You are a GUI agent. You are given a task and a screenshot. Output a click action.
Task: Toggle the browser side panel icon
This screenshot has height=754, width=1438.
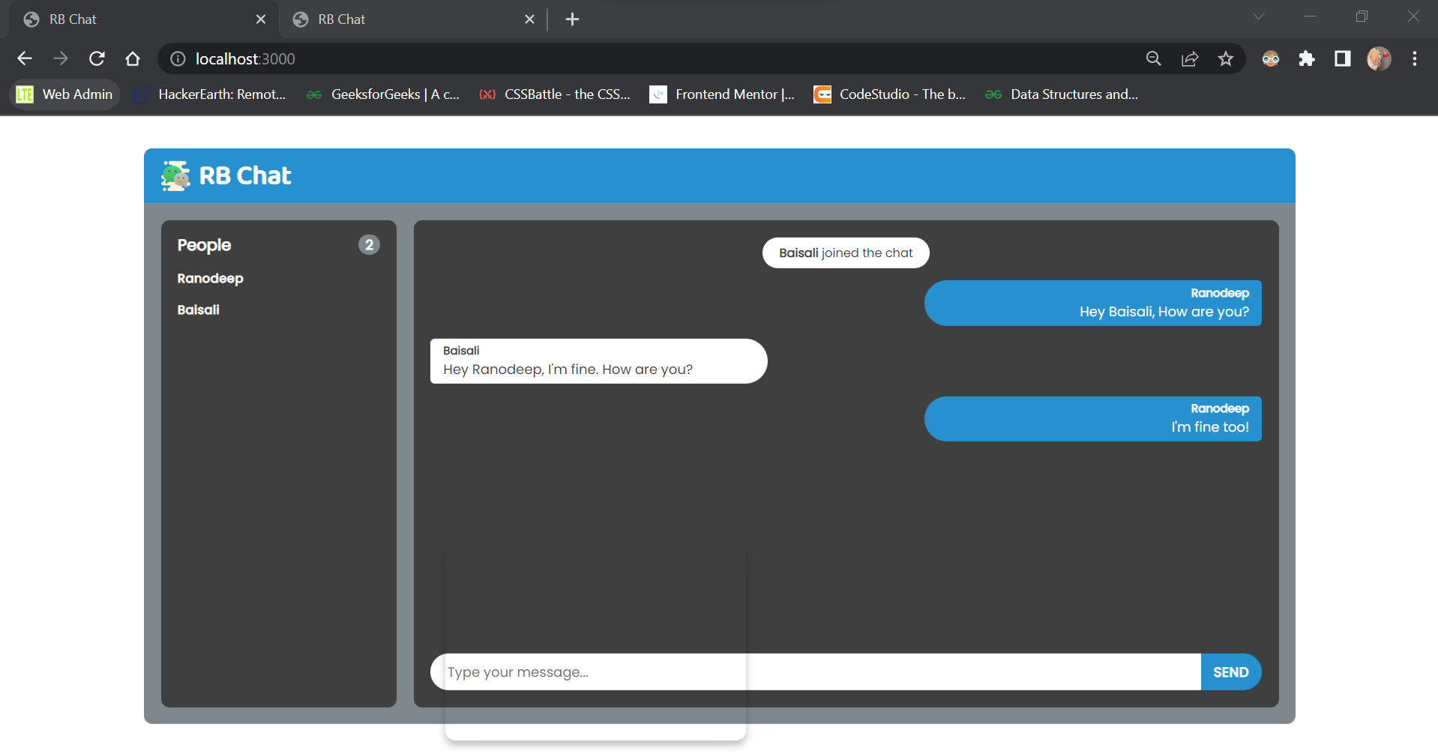click(1342, 58)
